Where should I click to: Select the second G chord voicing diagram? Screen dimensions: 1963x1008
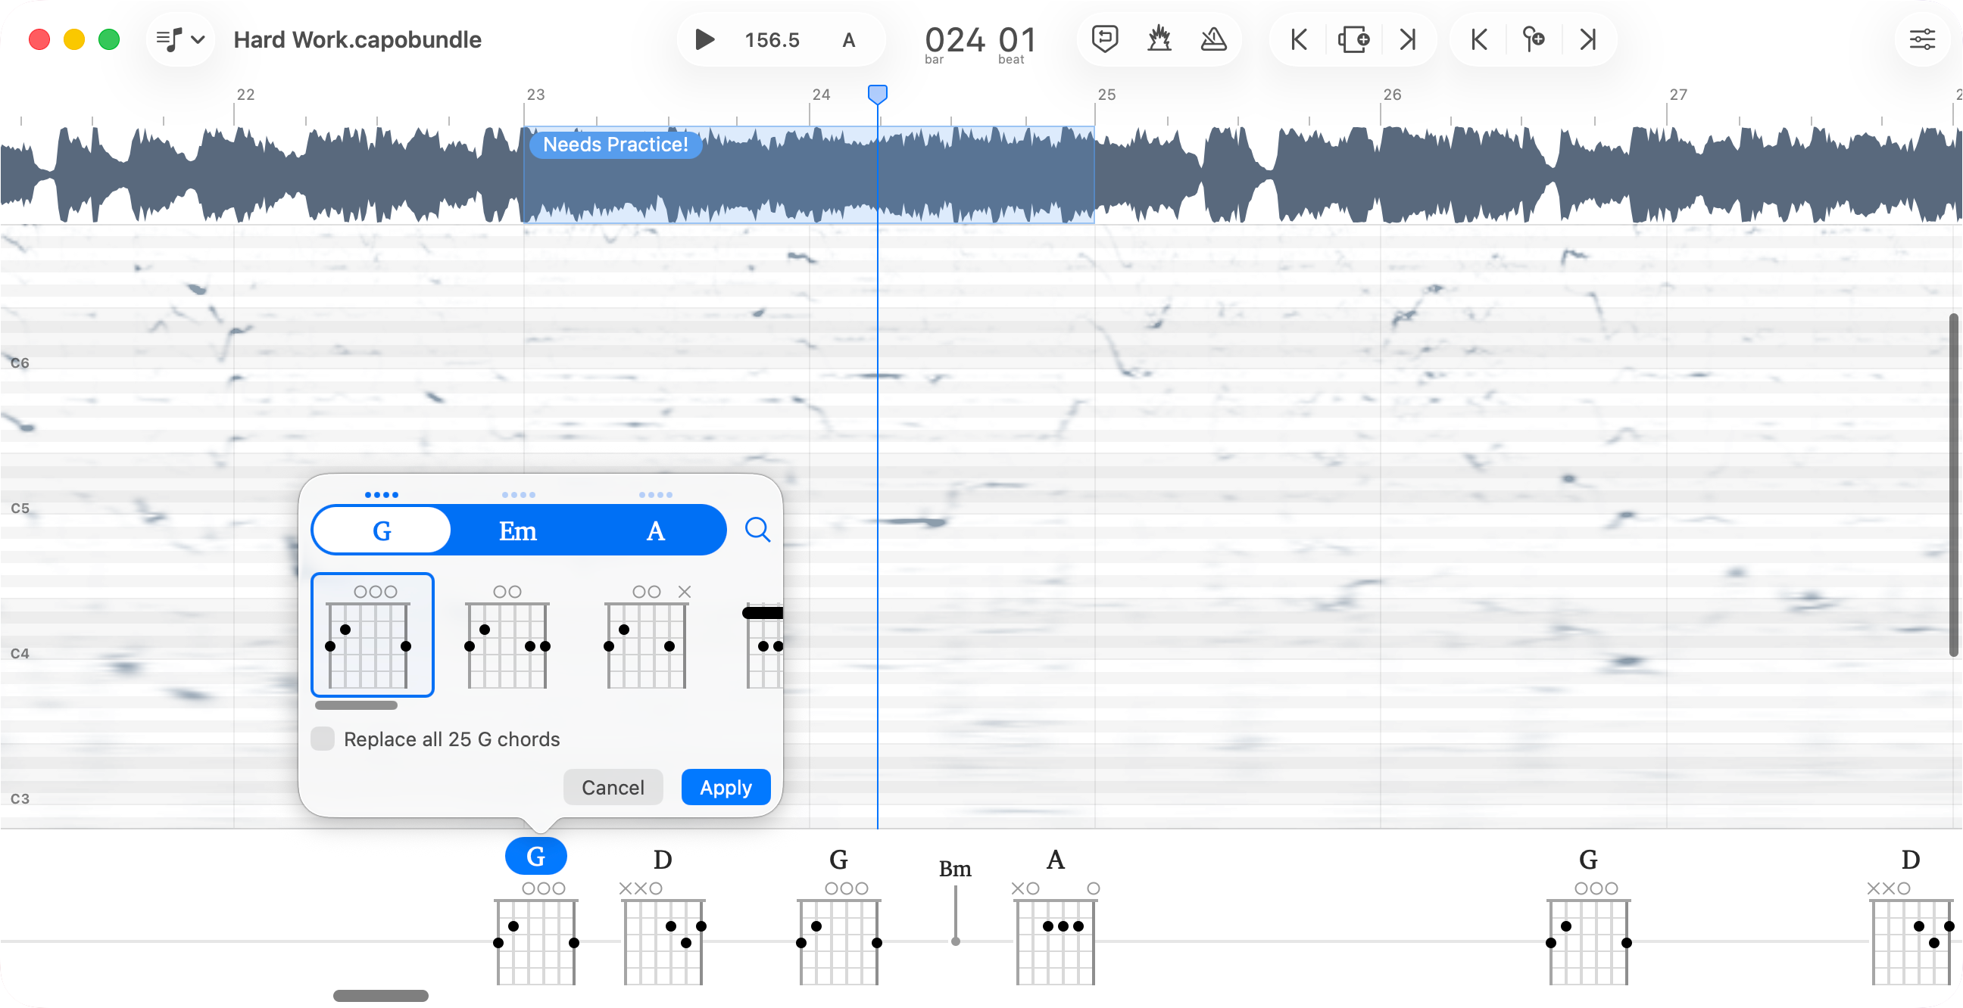pos(506,644)
